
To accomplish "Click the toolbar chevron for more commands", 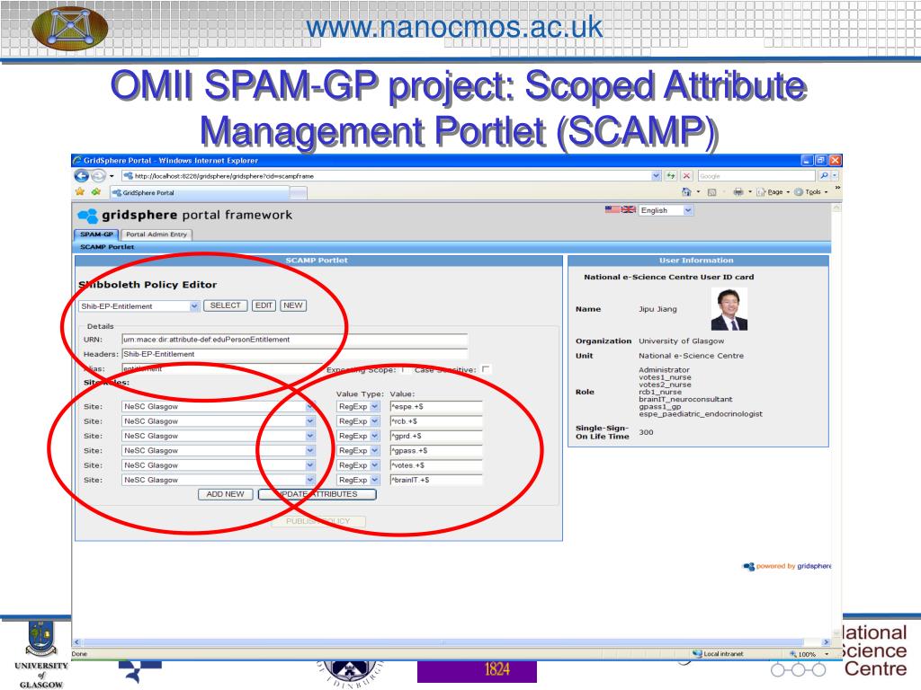I will [837, 189].
